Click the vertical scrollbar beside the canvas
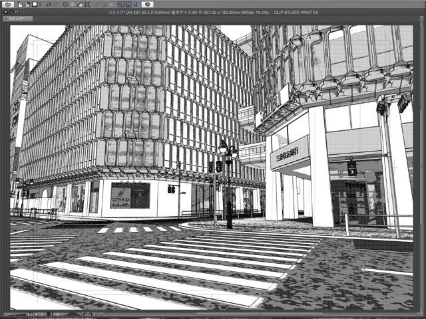 421,168
